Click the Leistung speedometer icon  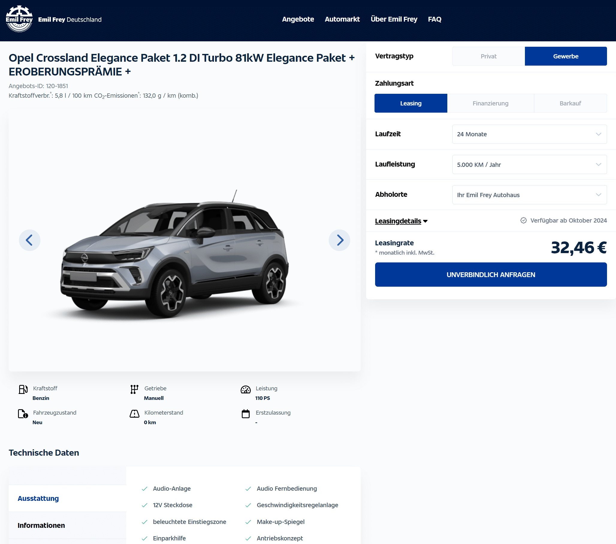[246, 389]
